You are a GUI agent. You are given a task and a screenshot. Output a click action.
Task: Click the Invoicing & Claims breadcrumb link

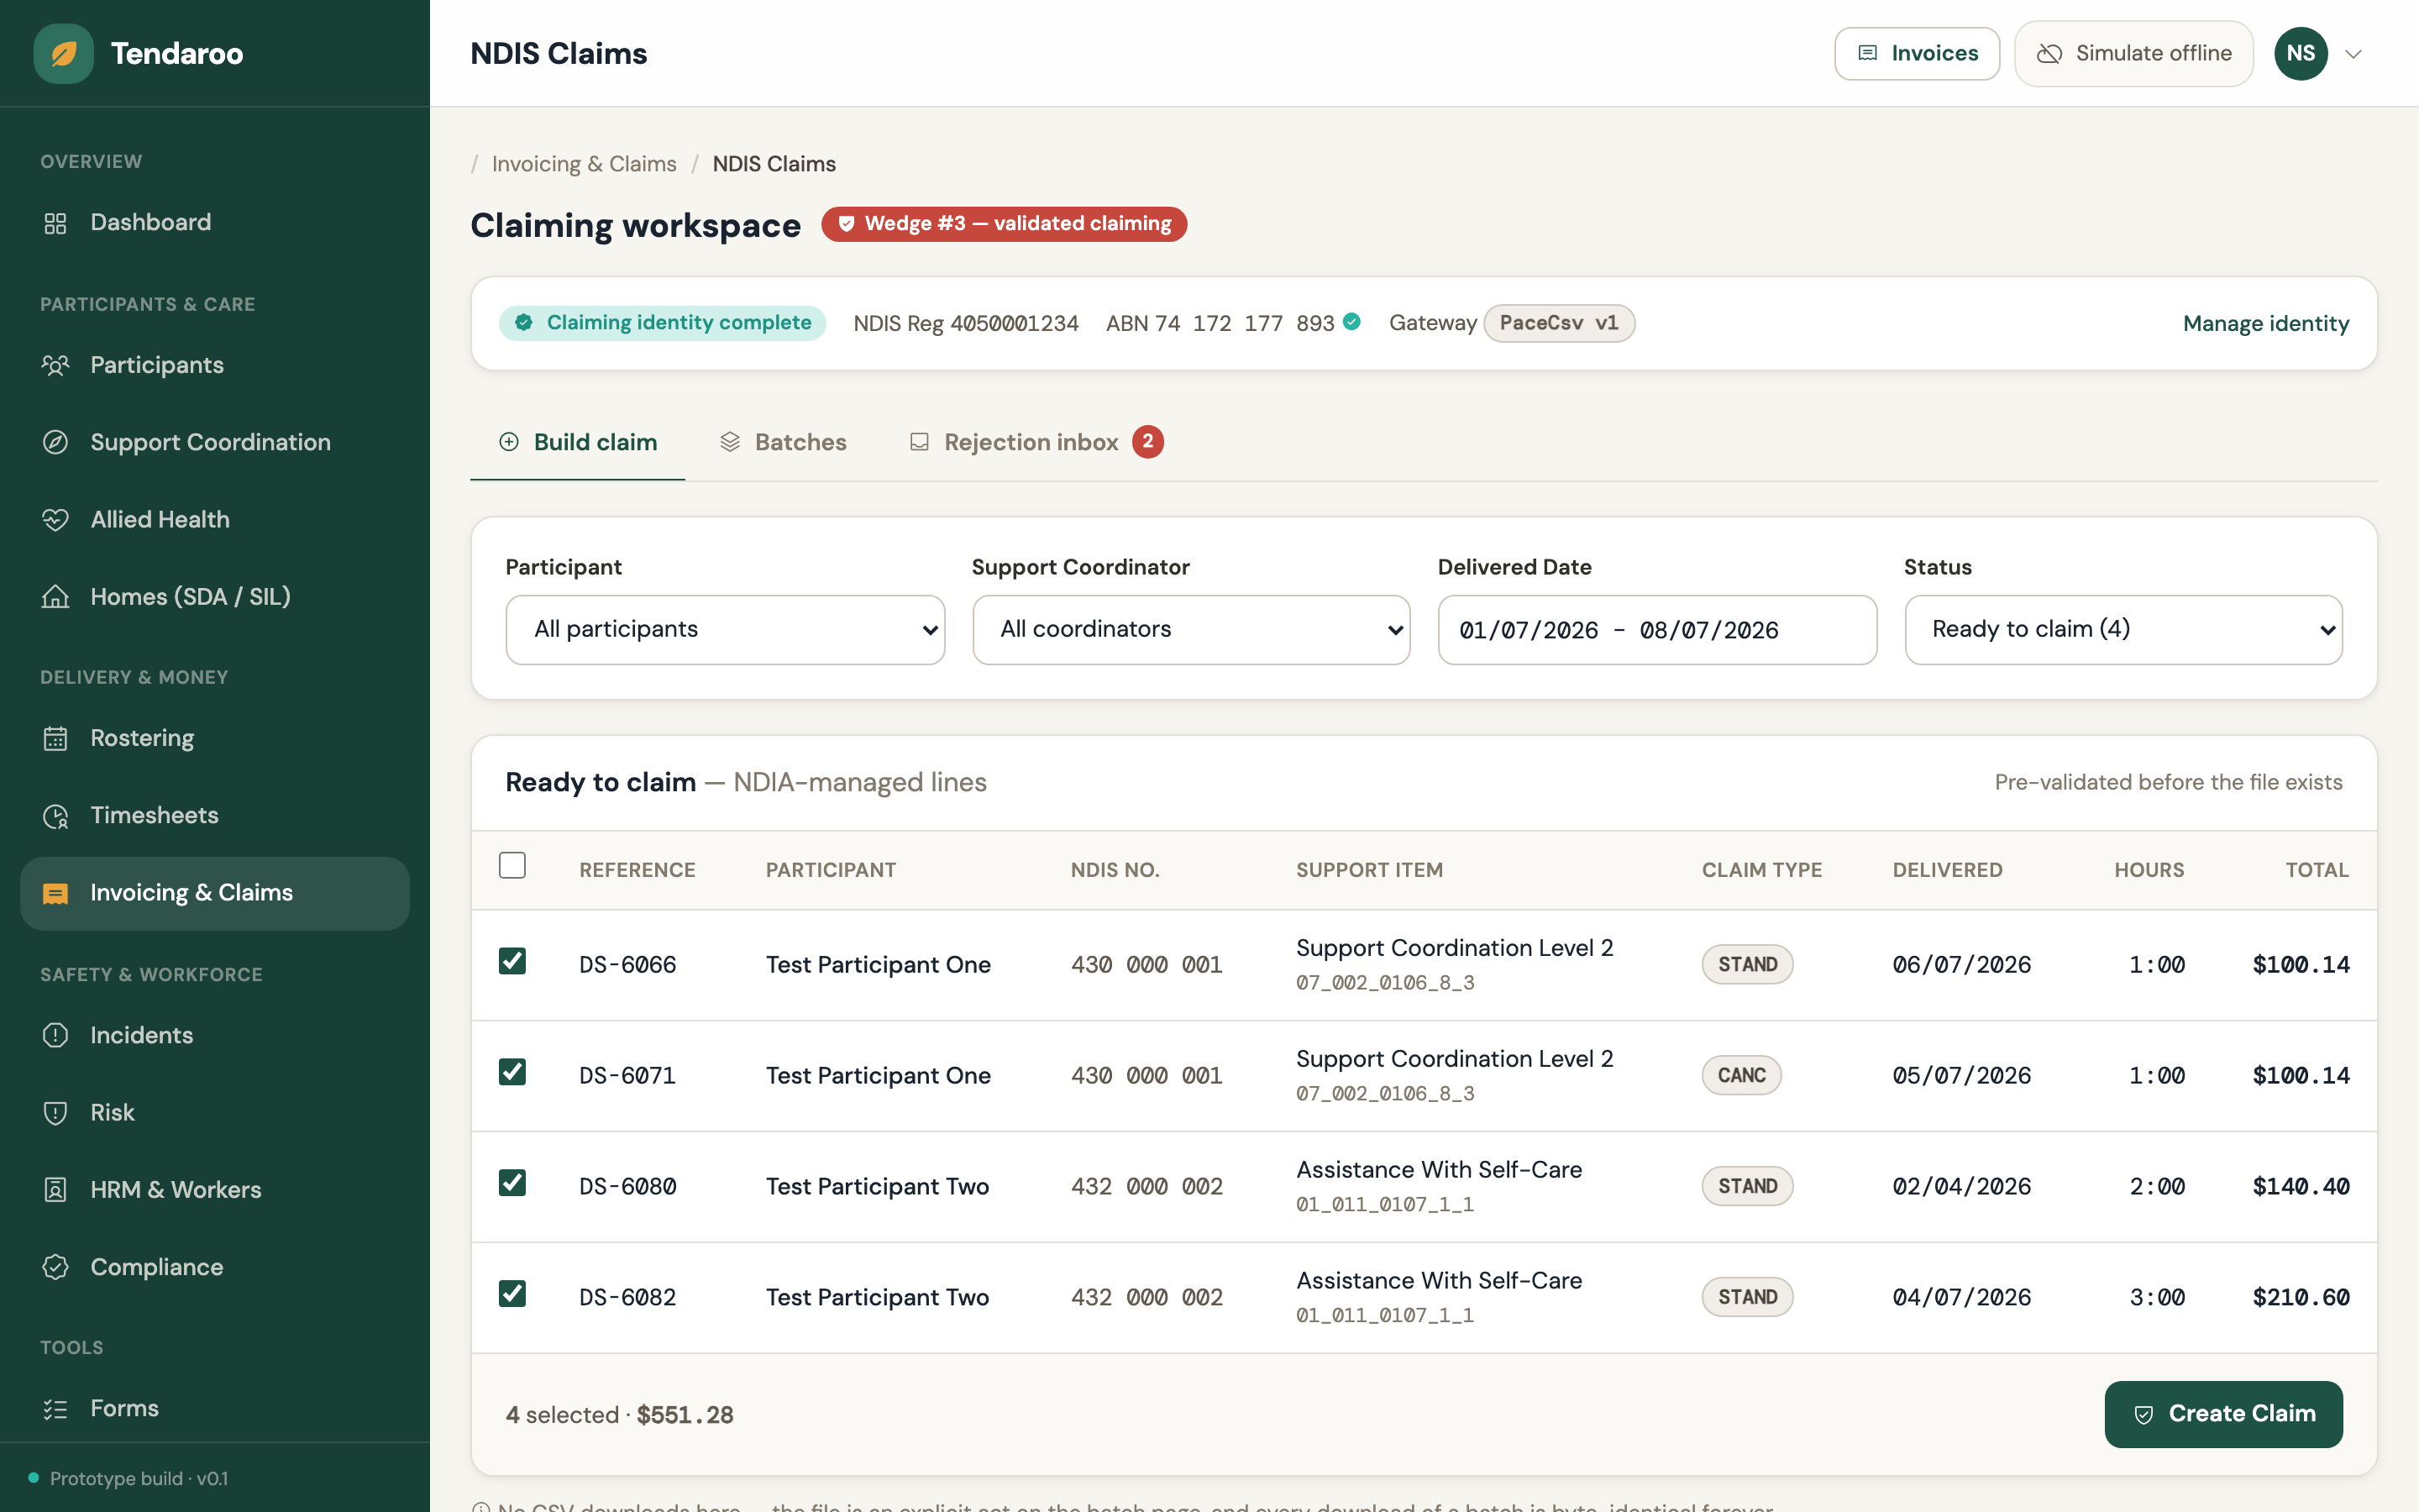coord(584,164)
